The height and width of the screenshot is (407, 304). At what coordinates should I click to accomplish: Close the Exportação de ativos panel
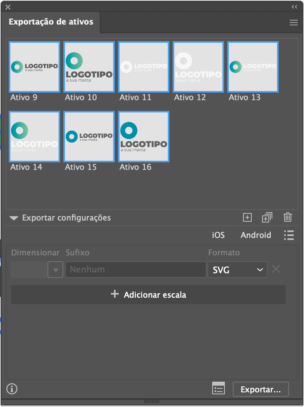(8, 7)
